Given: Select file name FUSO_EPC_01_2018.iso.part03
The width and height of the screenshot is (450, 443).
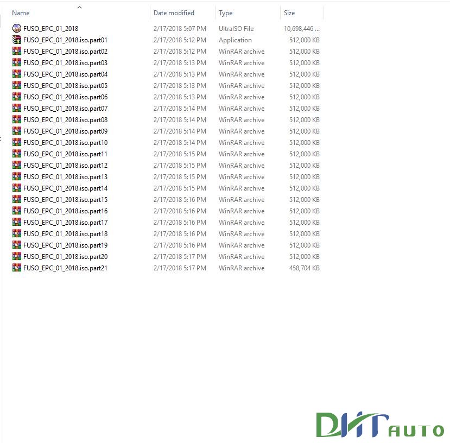Looking at the screenshot, I should click(66, 63).
